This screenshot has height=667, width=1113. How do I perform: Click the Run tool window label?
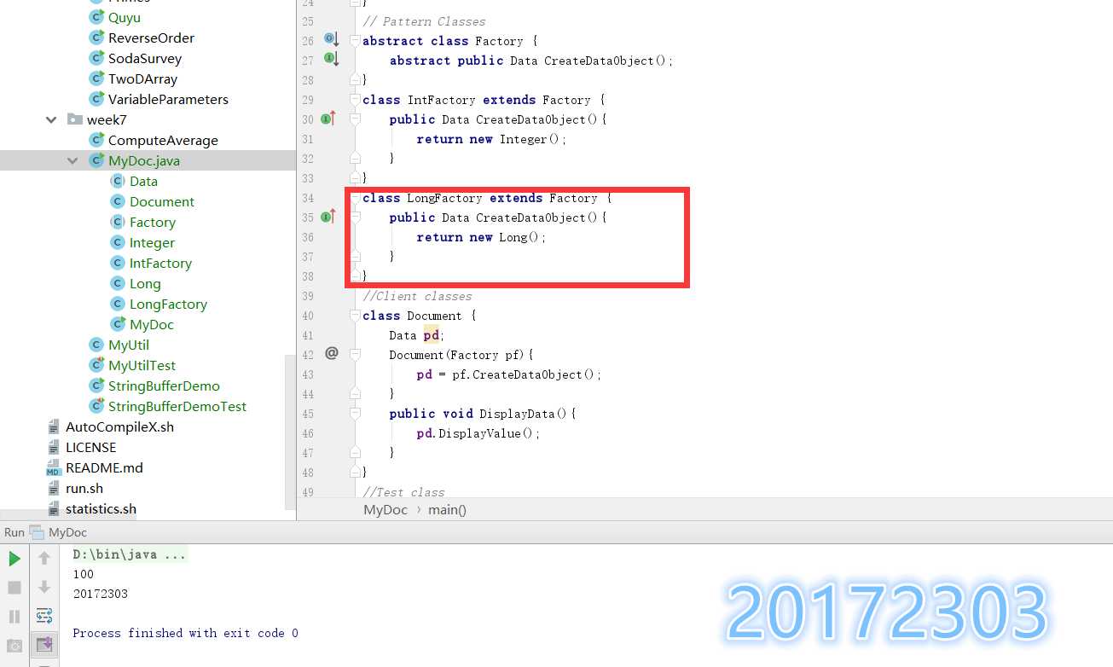[14, 532]
